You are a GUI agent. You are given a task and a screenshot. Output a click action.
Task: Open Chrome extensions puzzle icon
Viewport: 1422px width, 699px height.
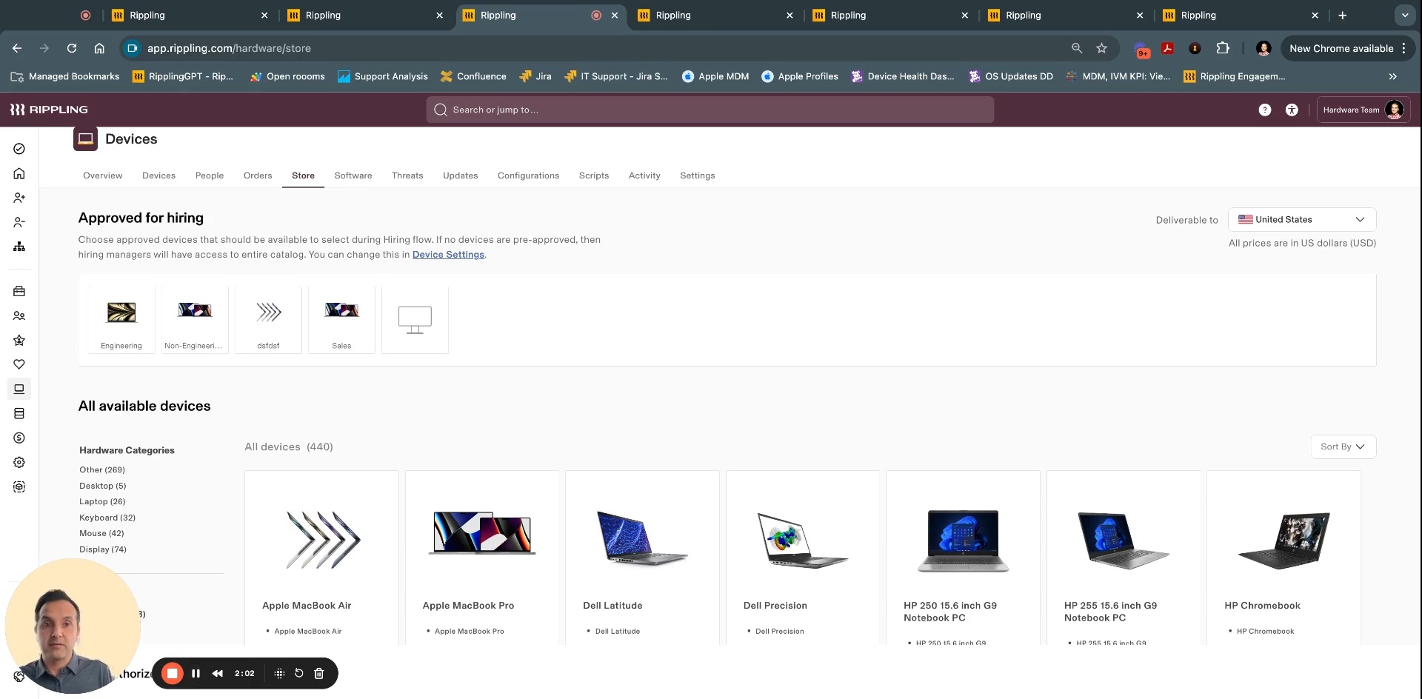tap(1223, 48)
